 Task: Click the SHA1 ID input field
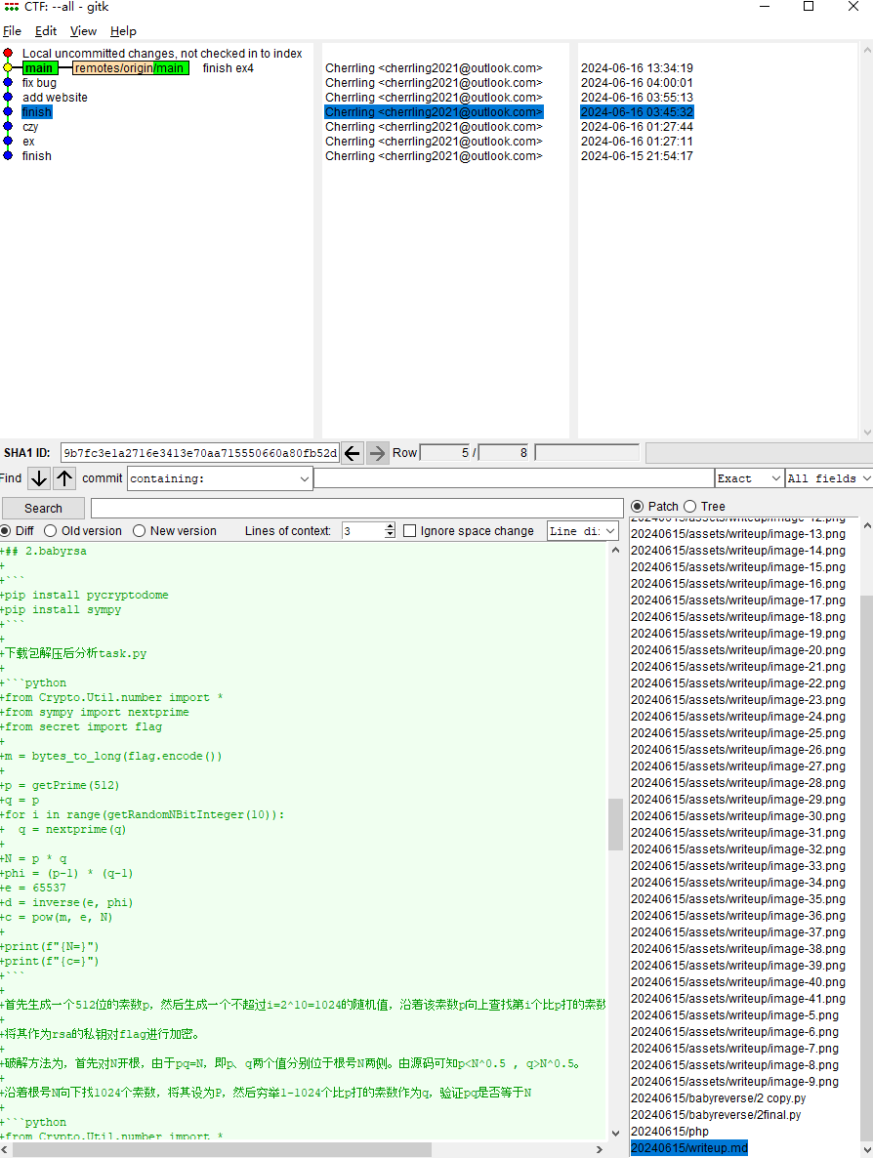click(x=200, y=453)
